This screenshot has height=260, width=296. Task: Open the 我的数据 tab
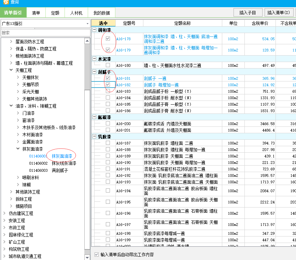click(x=101, y=13)
